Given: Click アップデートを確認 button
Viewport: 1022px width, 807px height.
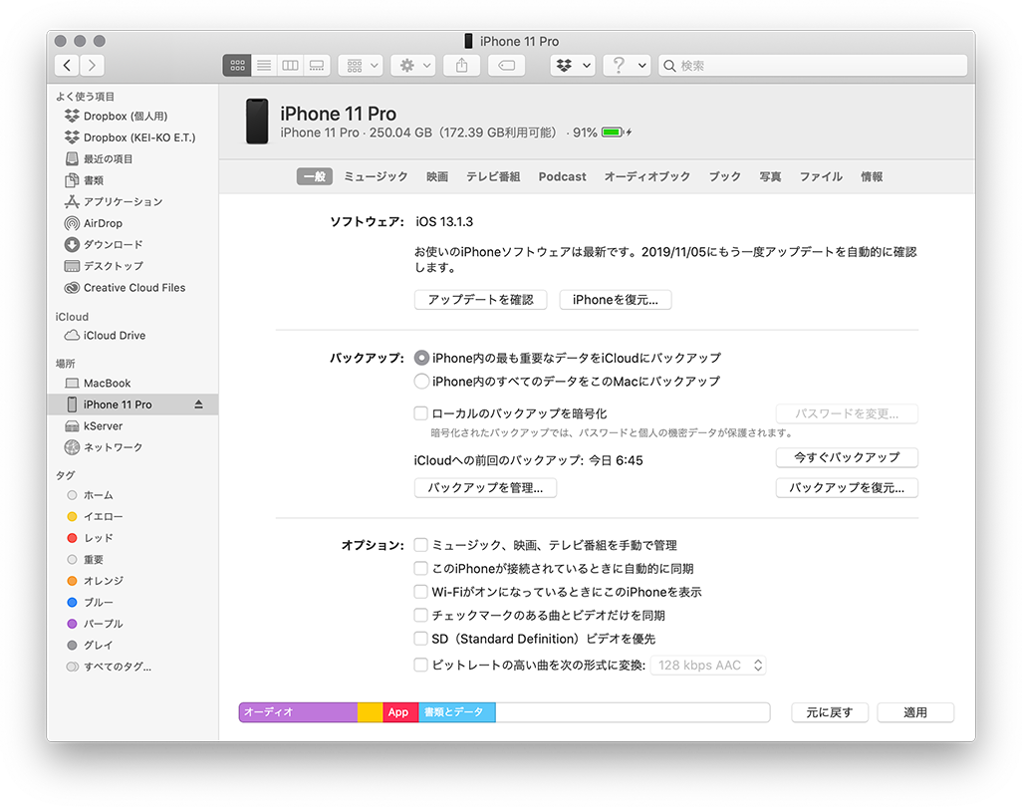Looking at the screenshot, I should 480,300.
